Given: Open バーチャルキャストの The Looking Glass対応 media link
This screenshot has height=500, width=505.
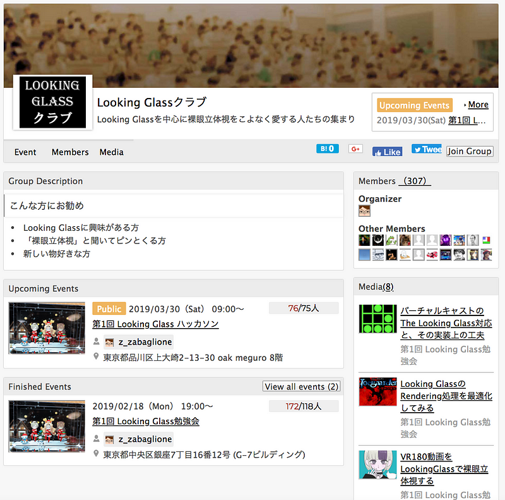Looking at the screenshot, I should pos(446,323).
